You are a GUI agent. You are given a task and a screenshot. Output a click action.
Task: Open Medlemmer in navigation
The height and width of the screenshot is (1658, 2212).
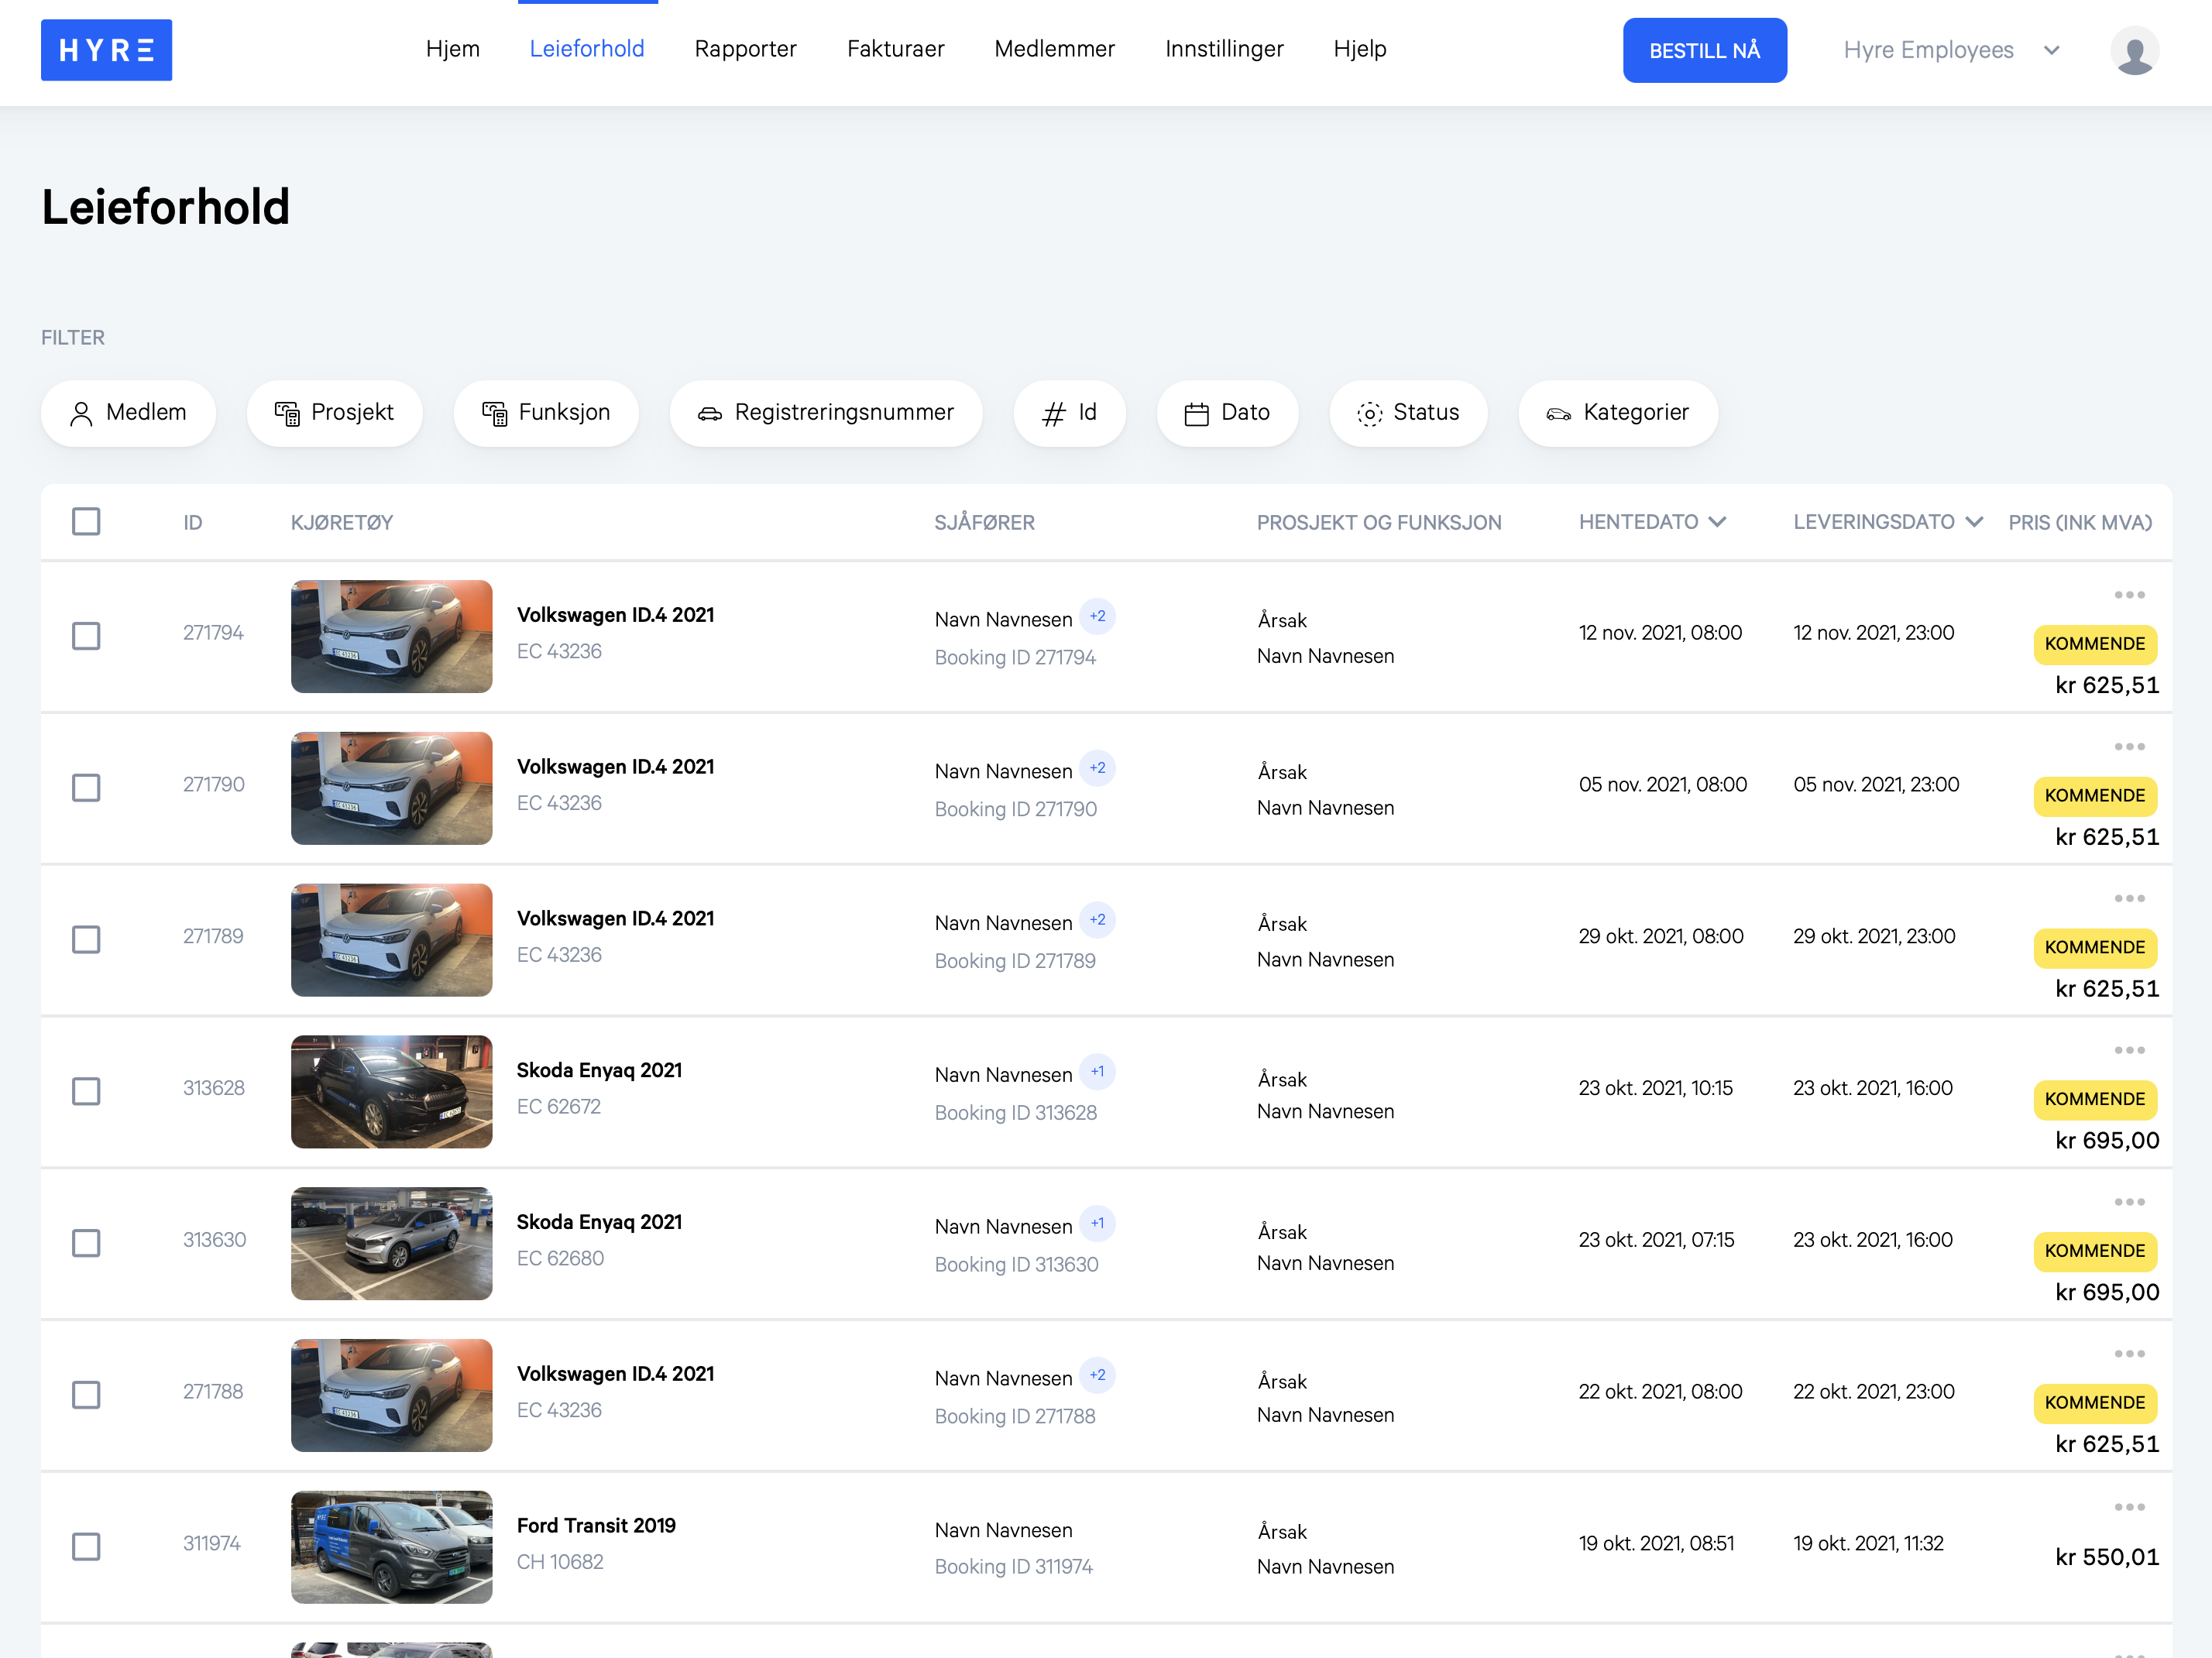(1054, 49)
